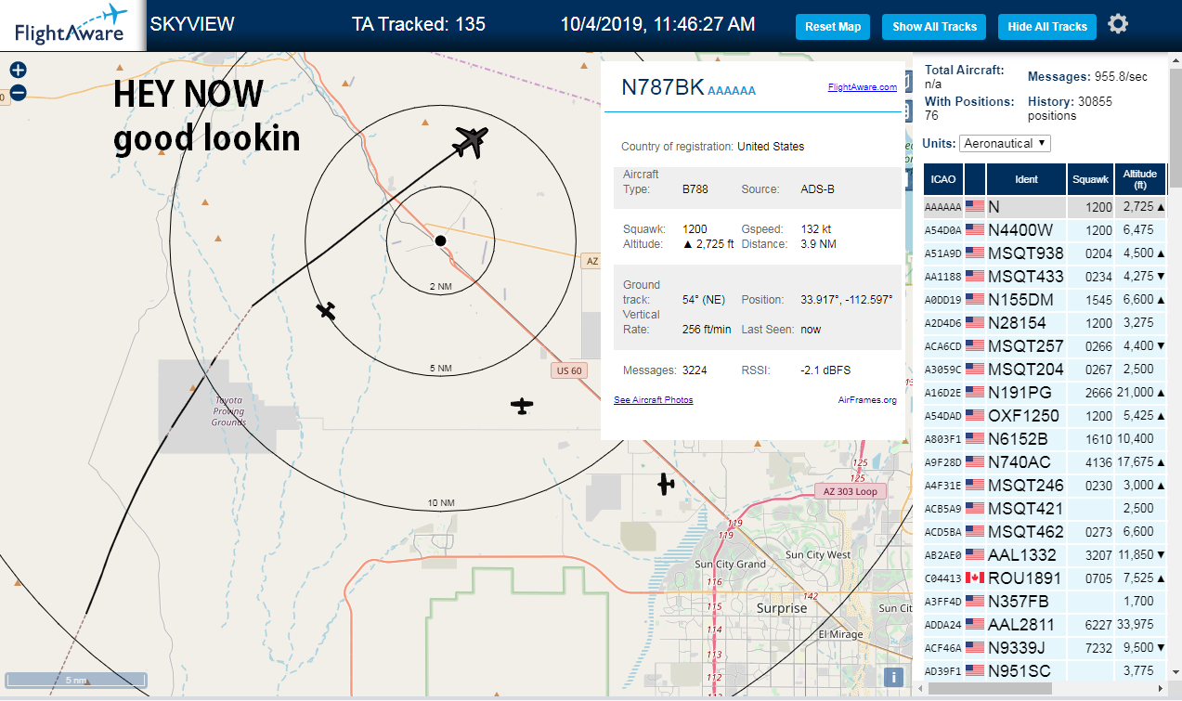Image resolution: width=1182 pixels, height=701 pixels.
Task: Click US flag in N951SC row
Action: coord(974,671)
